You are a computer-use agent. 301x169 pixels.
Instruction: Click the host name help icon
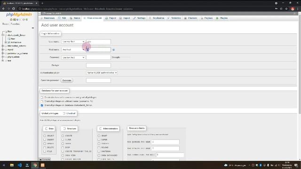(x=113, y=50)
